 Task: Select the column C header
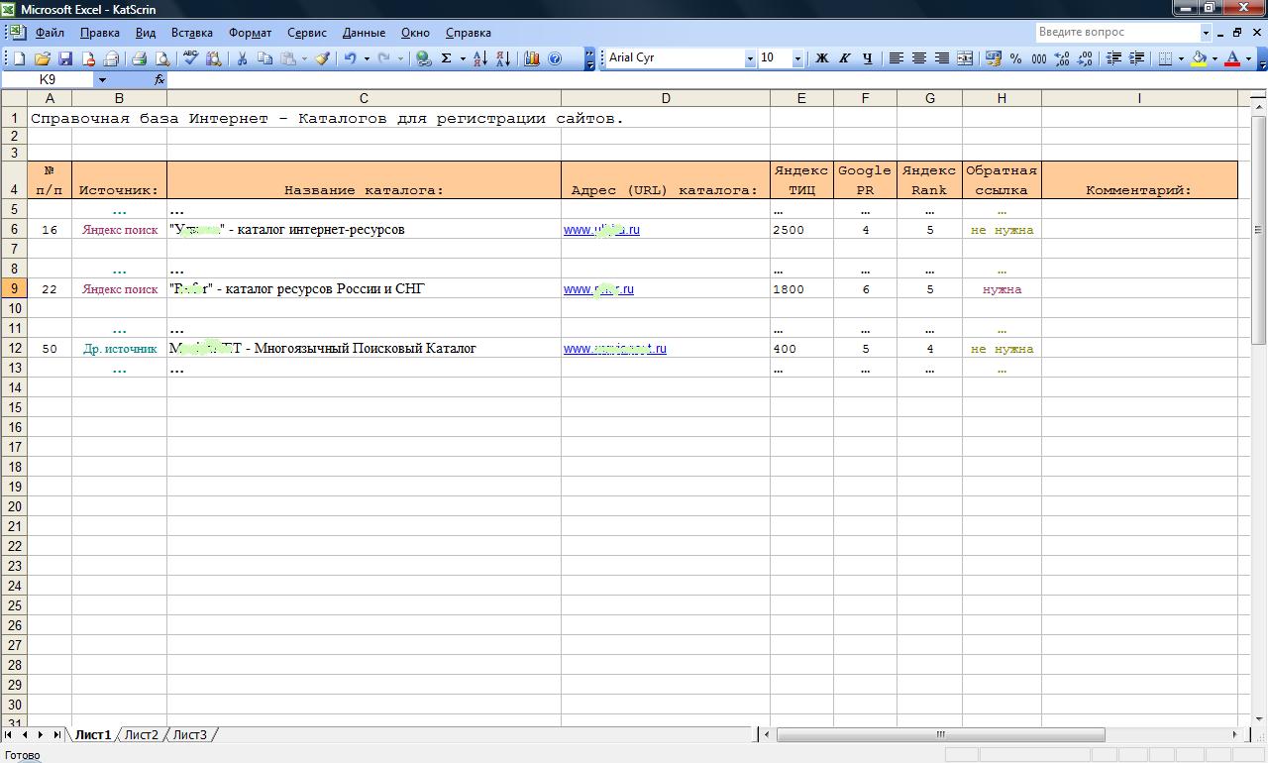pyautogui.click(x=364, y=98)
